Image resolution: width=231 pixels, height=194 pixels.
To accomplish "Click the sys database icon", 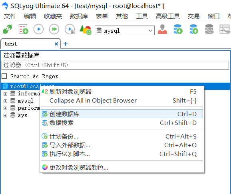I will (x=13, y=115).
